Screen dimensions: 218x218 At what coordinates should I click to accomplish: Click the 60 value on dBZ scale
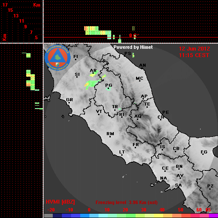199,210
